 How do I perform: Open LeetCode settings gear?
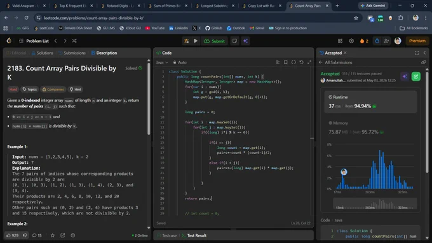tap(351, 41)
